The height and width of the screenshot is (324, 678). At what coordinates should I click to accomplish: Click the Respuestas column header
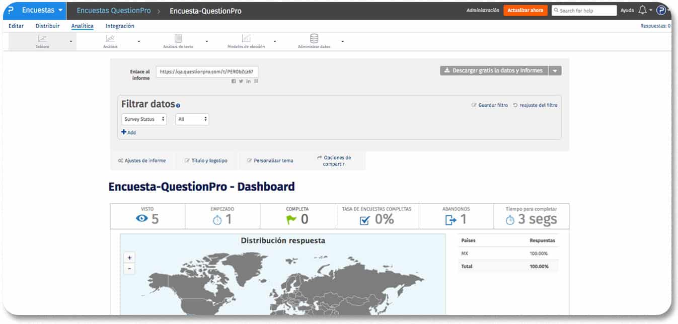[542, 240]
